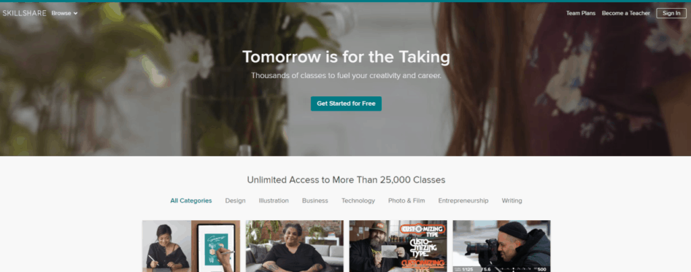
Task: Select the Business category tab
Action: (x=315, y=201)
